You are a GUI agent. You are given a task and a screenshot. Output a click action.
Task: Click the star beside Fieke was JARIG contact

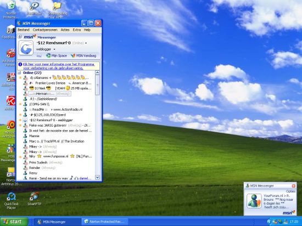20,126
